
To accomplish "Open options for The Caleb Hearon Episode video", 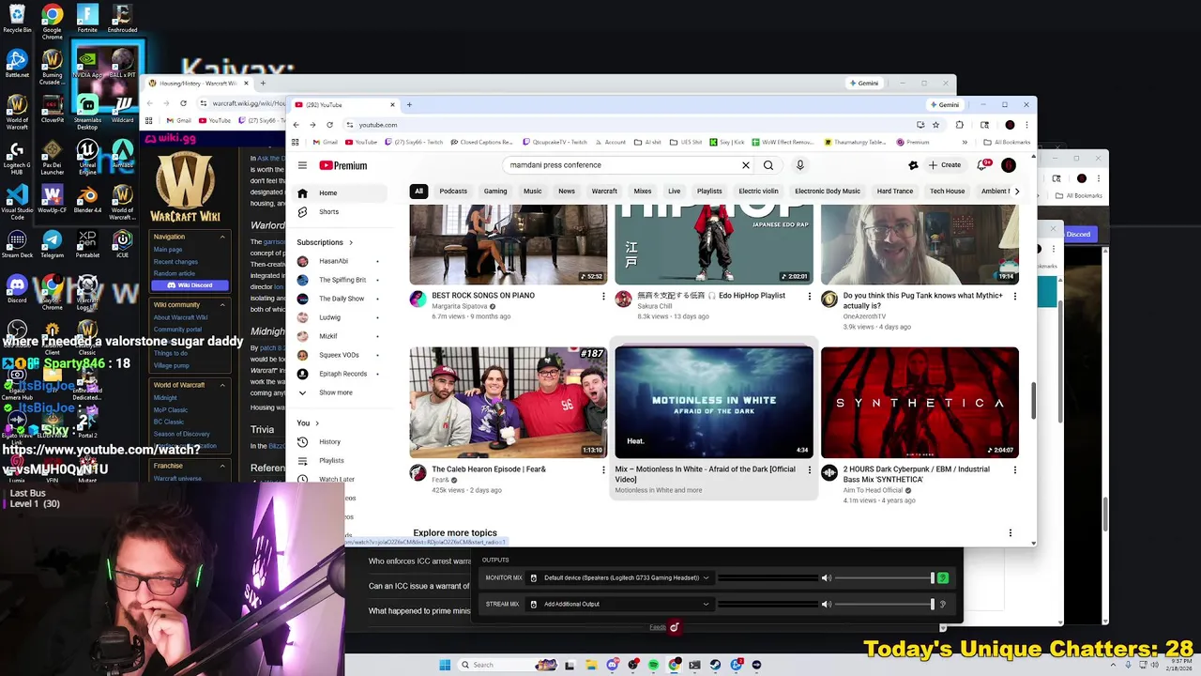I will pos(603,469).
